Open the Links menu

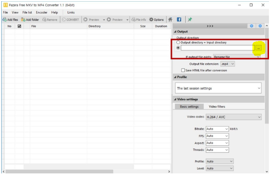click(71, 12)
